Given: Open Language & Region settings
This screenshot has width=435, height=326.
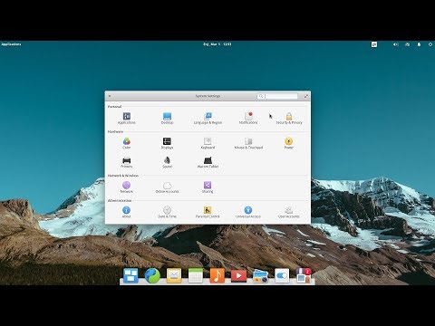Looking at the screenshot, I should [x=208, y=118].
